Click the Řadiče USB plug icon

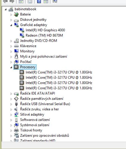tap(16, 104)
